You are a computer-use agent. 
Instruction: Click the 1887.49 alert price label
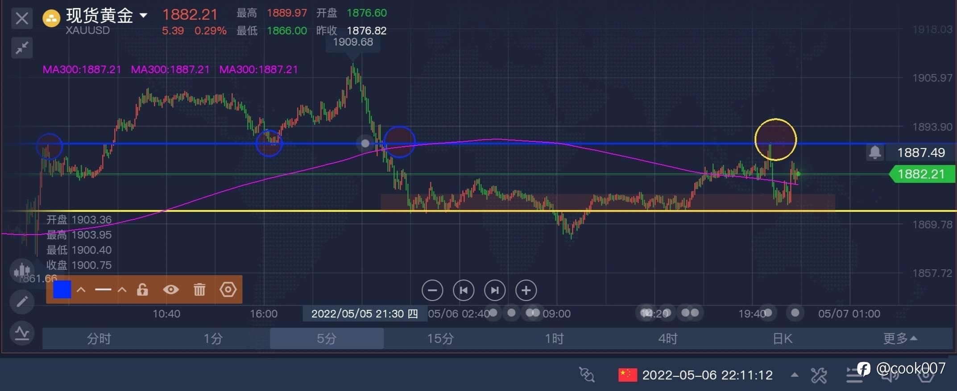coord(921,152)
